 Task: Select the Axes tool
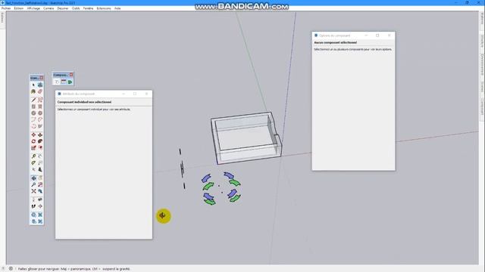33,169
